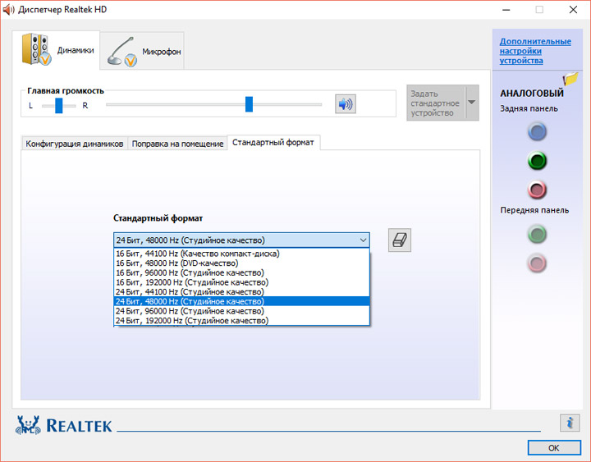The height and width of the screenshot is (462, 591).
Task: Choose 24 Бит, 44100 Hz studio quality
Action: (241, 292)
